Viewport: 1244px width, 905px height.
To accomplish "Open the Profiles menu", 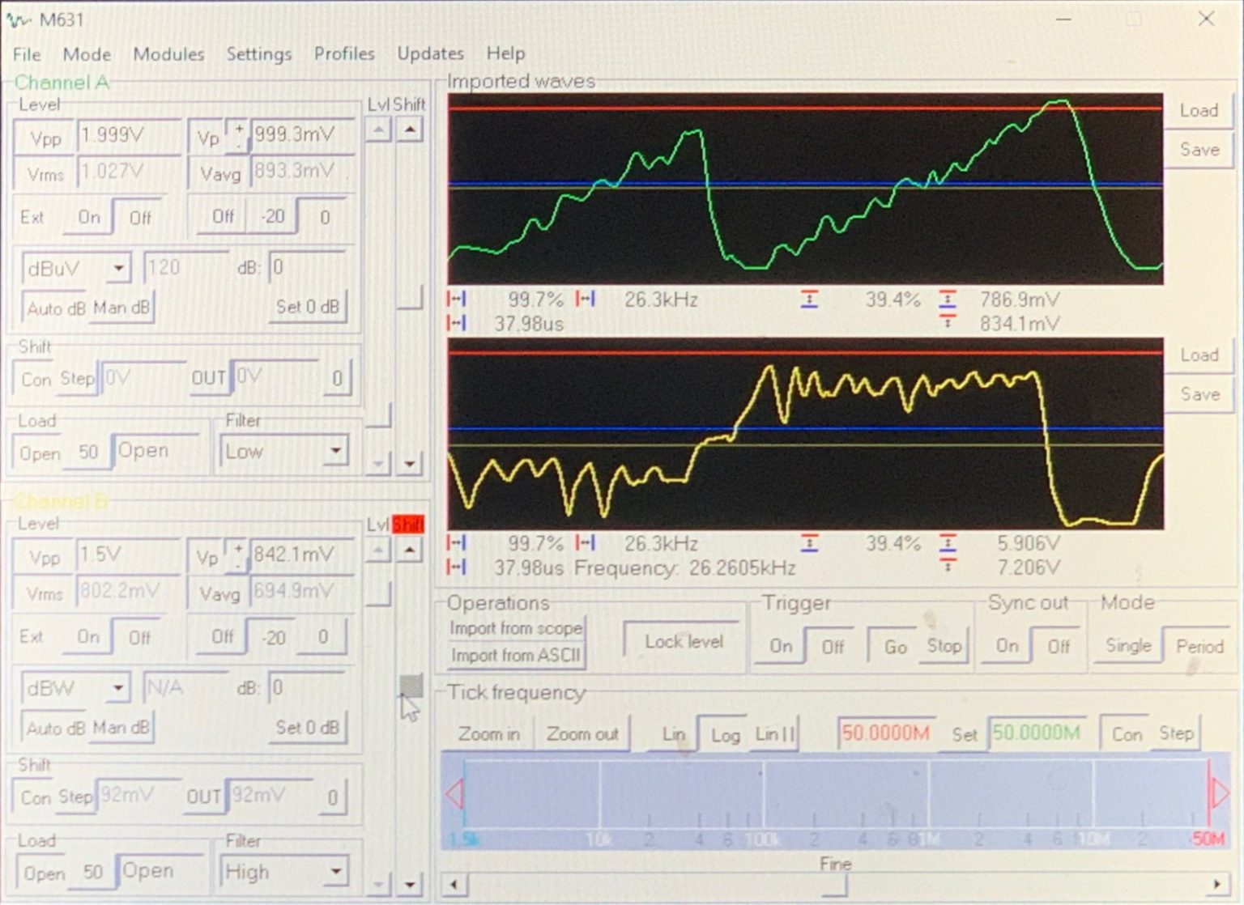I will click(344, 53).
